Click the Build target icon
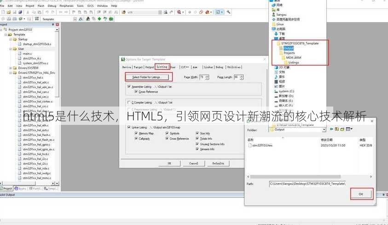This screenshot has width=388, height=225. (x=9, y=19)
